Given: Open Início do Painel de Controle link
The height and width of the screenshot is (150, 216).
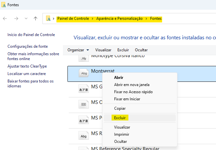Looking at the screenshot, I should tap(31, 35).
